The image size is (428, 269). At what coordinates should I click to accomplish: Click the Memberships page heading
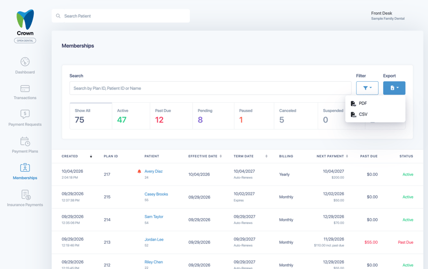pos(78,46)
